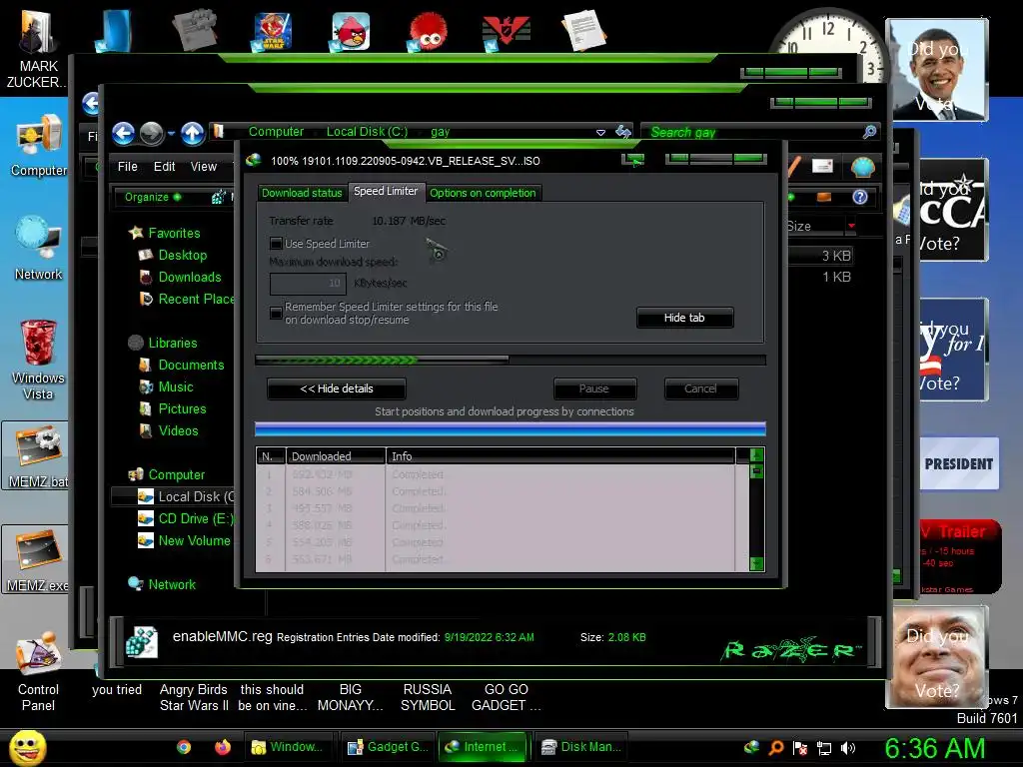Click the refresh icon beside address bar
This screenshot has width=1023, height=767.
(x=623, y=133)
